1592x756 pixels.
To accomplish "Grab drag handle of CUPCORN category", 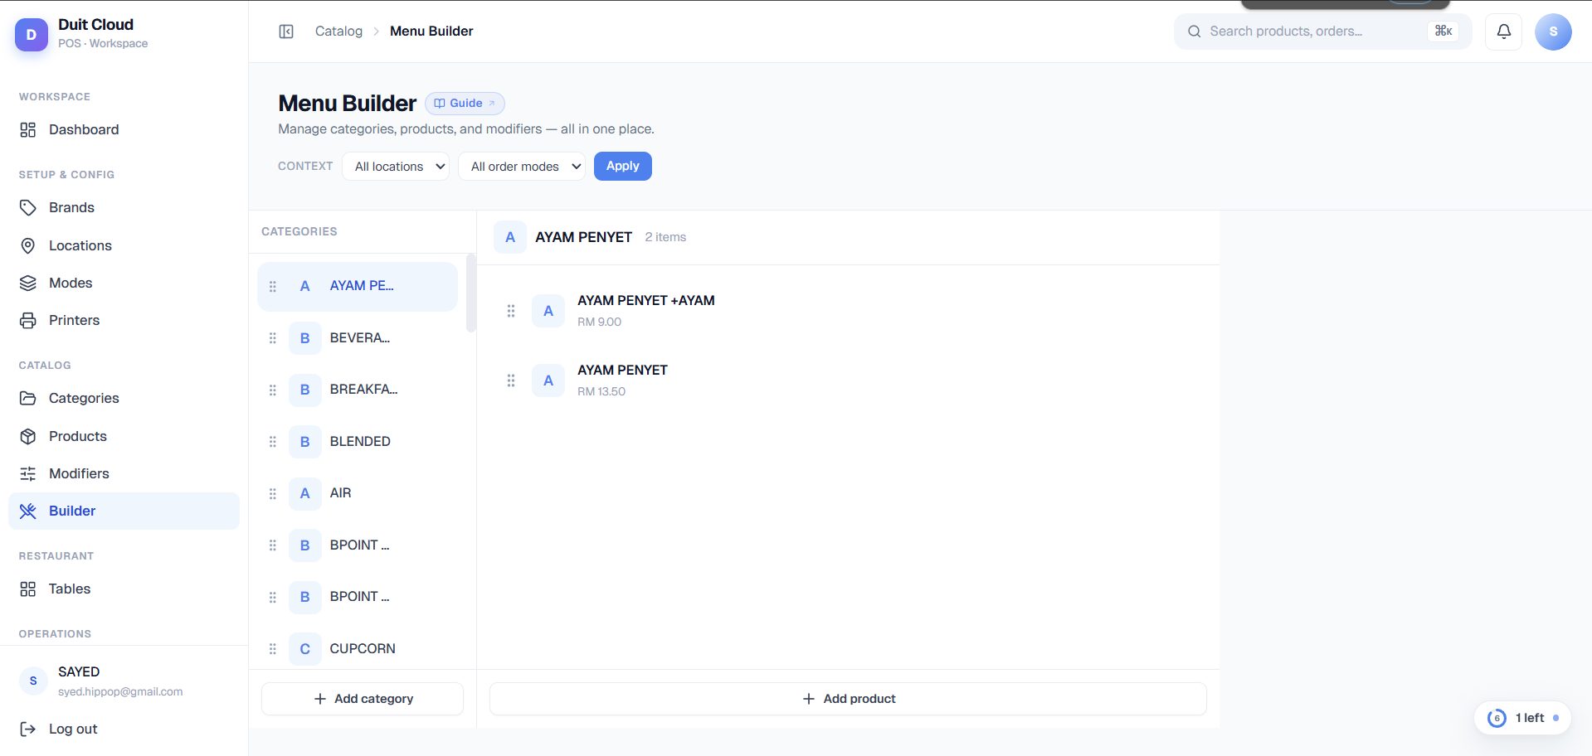I will (x=273, y=649).
